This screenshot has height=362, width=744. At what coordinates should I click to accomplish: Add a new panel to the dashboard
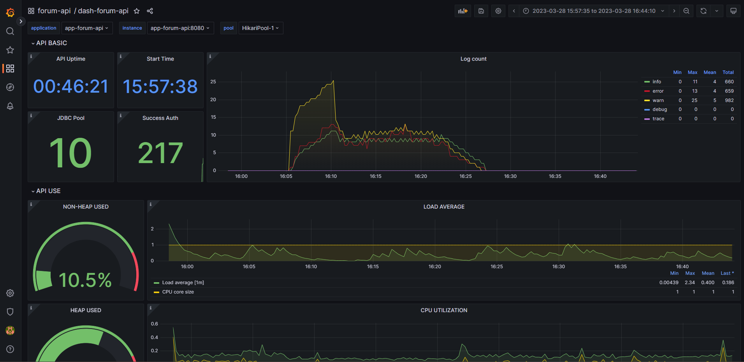pyautogui.click(x=463, y=11)
